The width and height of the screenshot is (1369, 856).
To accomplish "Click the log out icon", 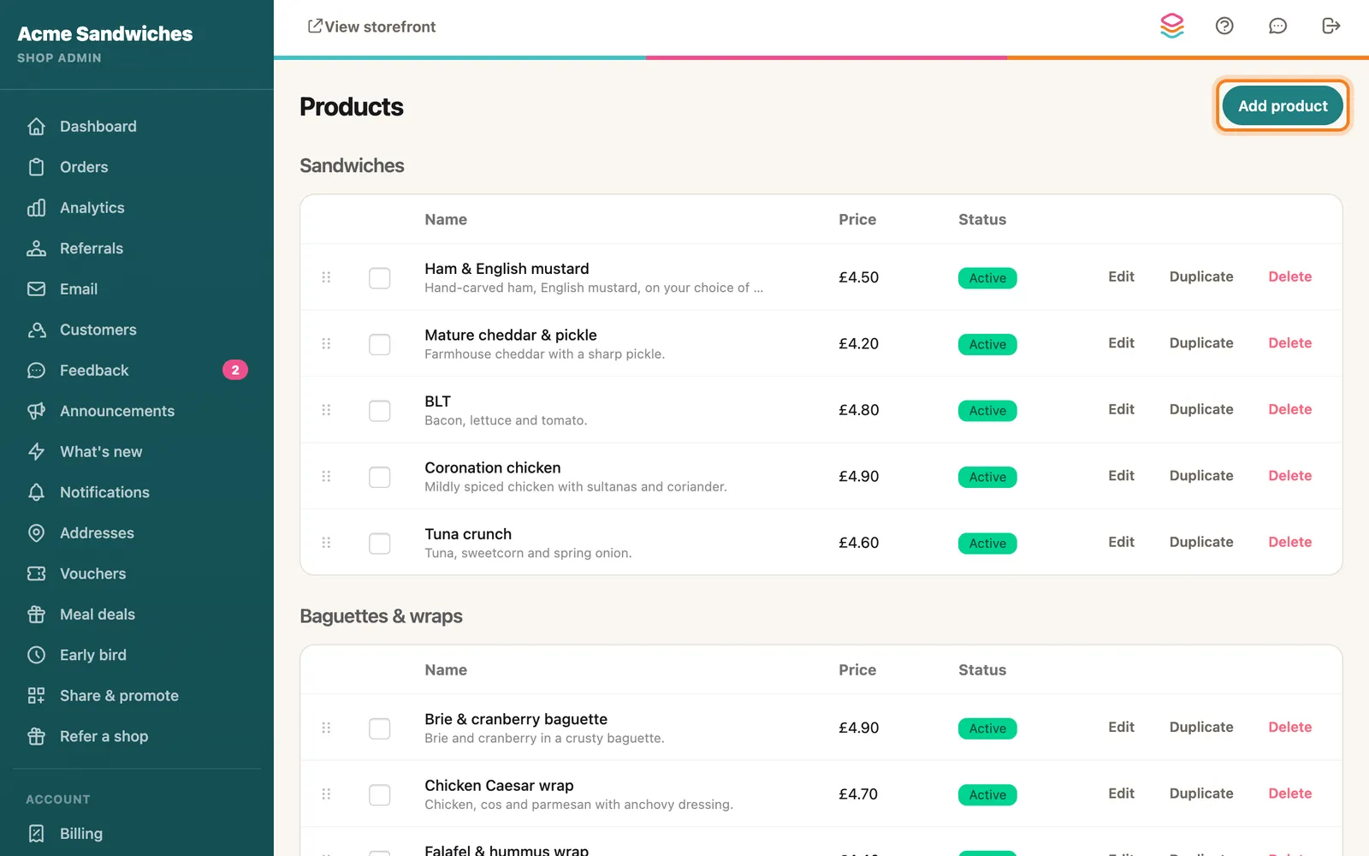I will (x=1330, y=26).
